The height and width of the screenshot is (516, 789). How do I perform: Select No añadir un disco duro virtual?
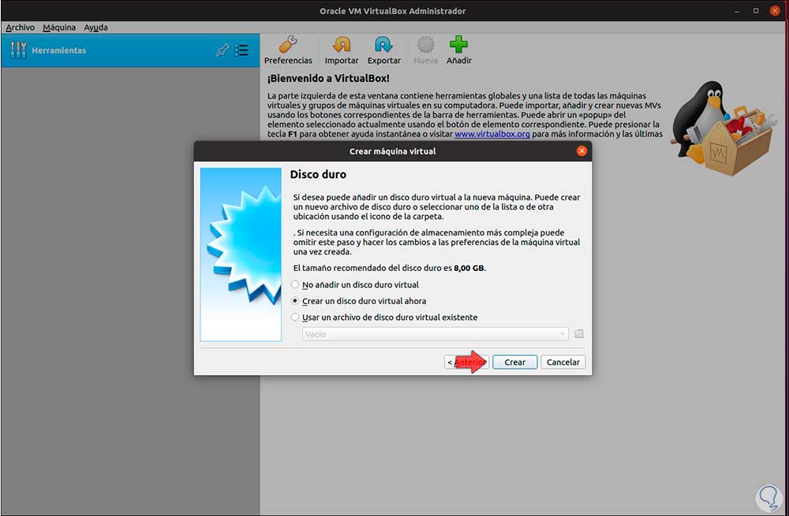pos(355,285)
